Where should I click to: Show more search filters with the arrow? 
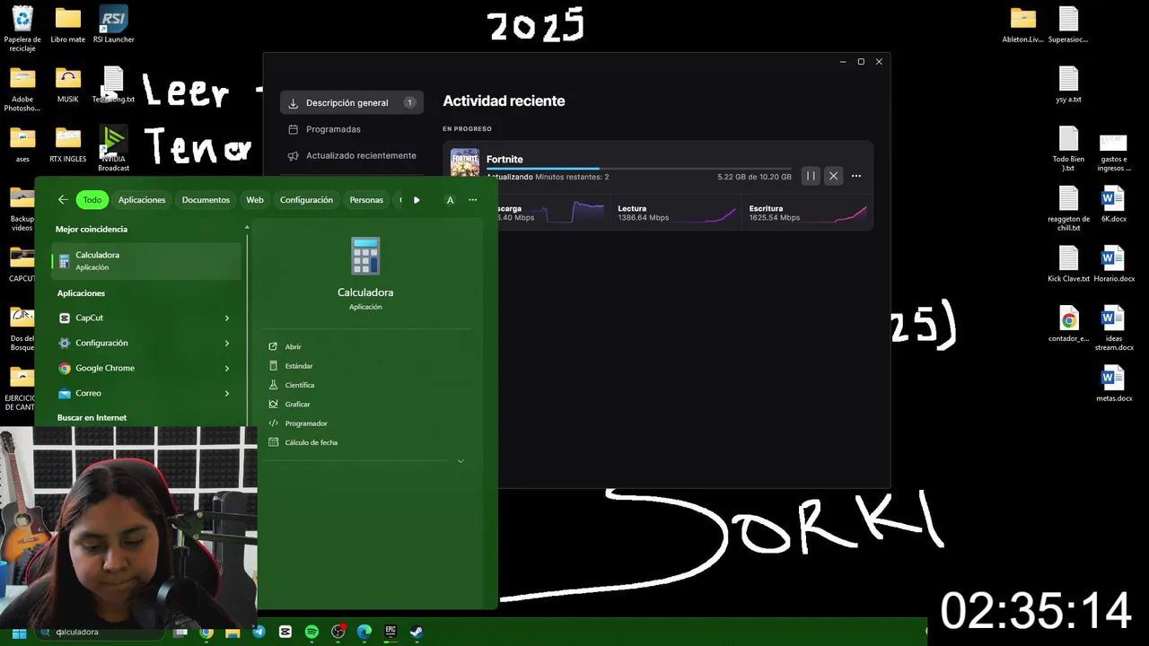click(417, 200)
